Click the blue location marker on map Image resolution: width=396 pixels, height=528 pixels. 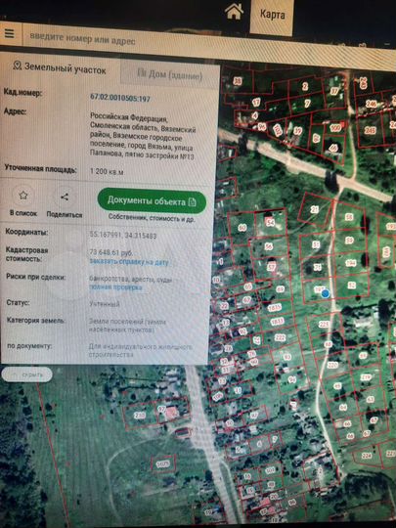(325, 294)
